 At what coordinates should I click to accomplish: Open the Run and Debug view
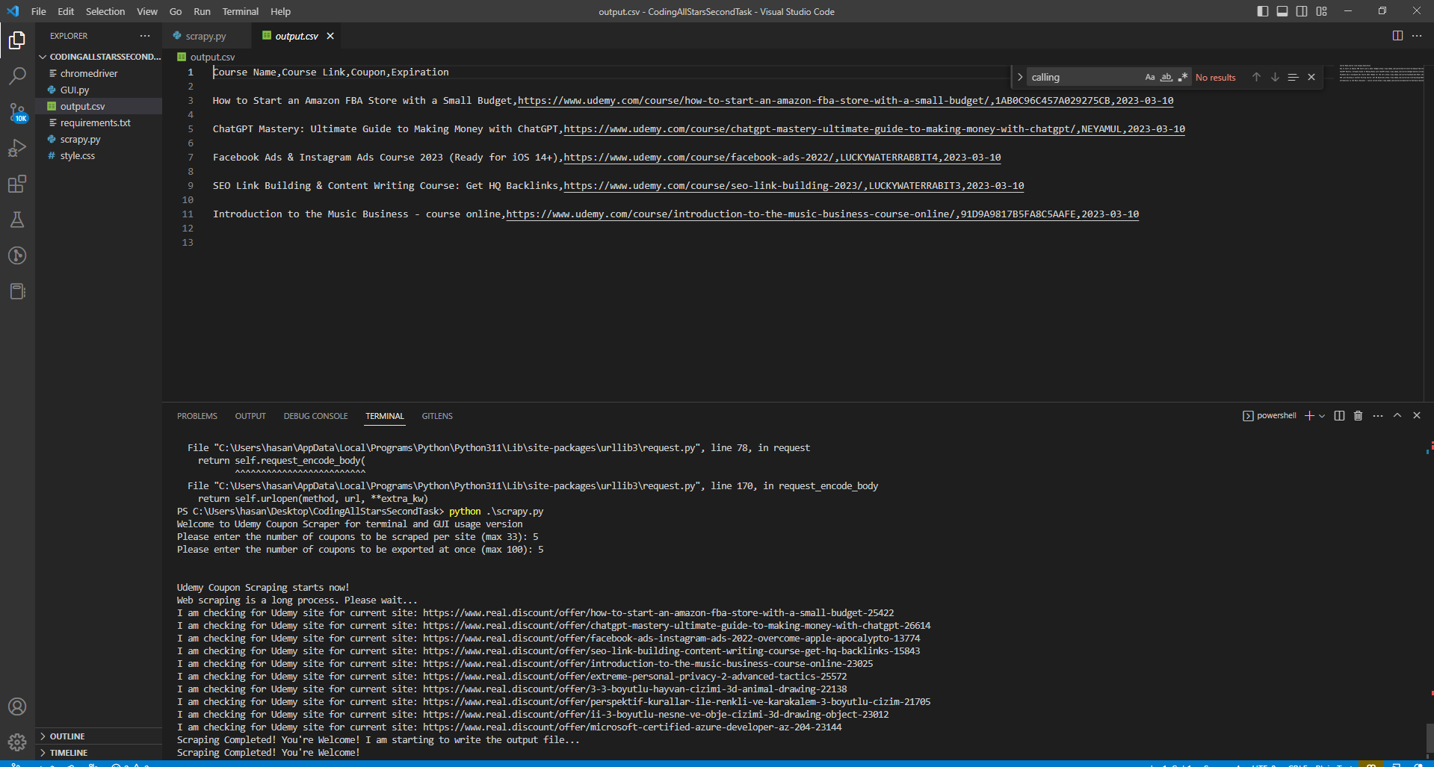(x=17, y=148)
